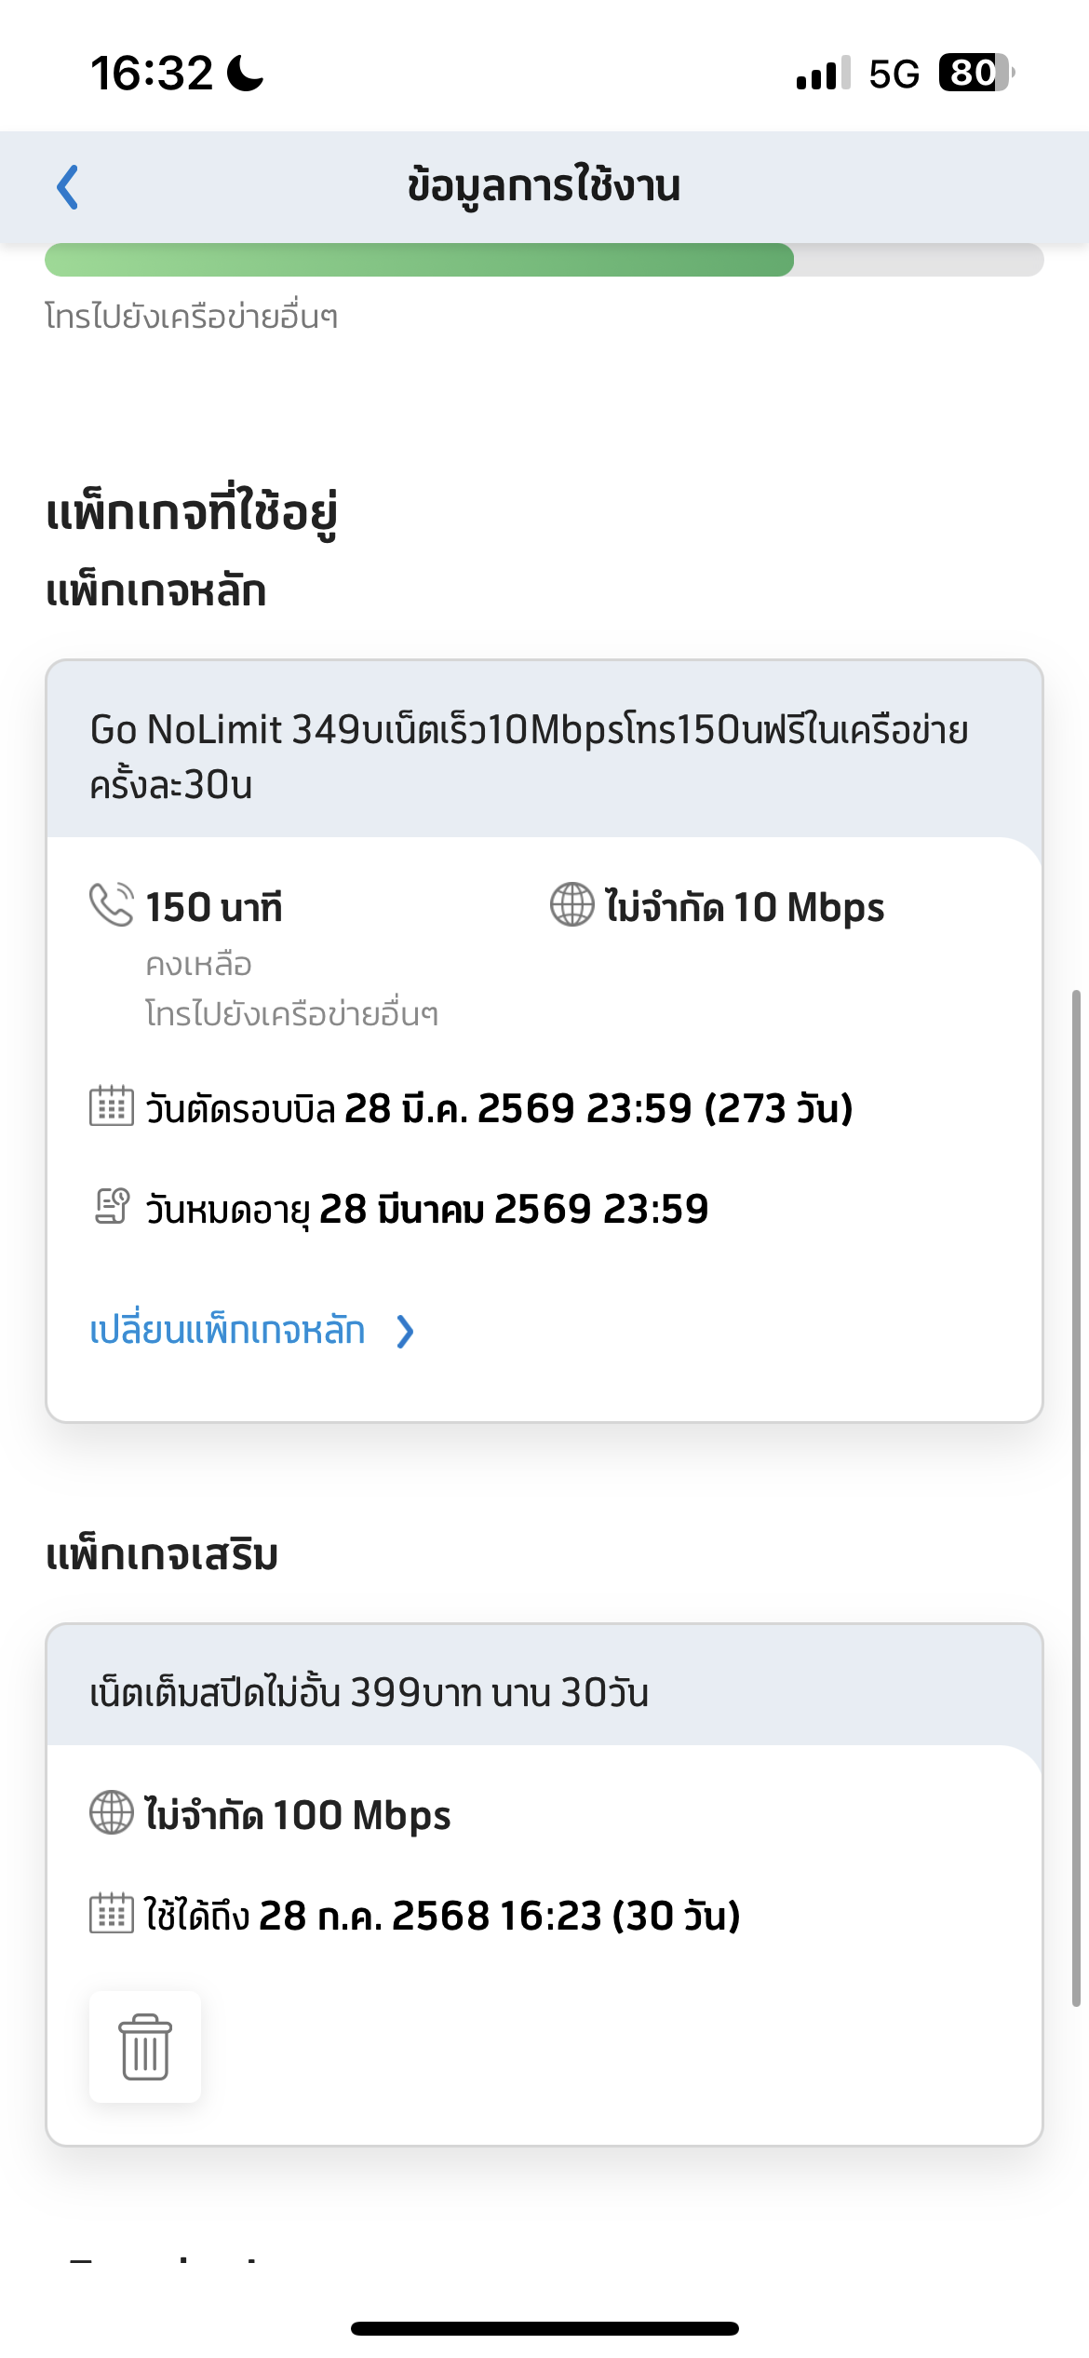Tap the 5G signal indicator in status bar
The height and width of the screenshot is (2358, 1089).
click(894, 74)
